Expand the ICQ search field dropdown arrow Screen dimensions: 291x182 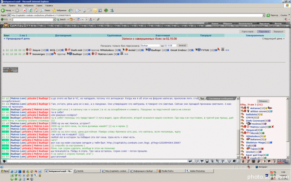pyautogui.click(x=54, y=19)
